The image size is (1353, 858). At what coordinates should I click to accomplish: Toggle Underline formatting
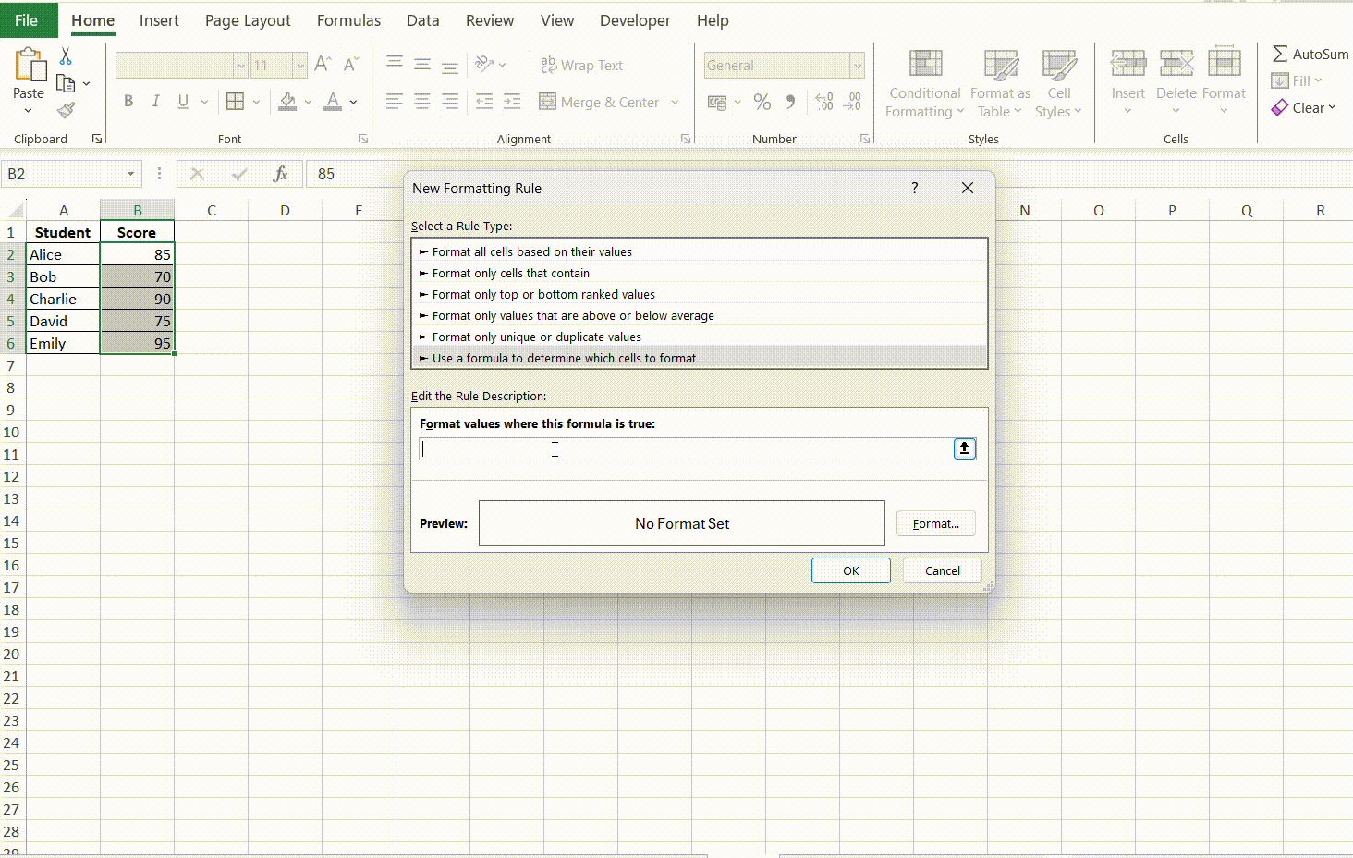pos(183,101)
